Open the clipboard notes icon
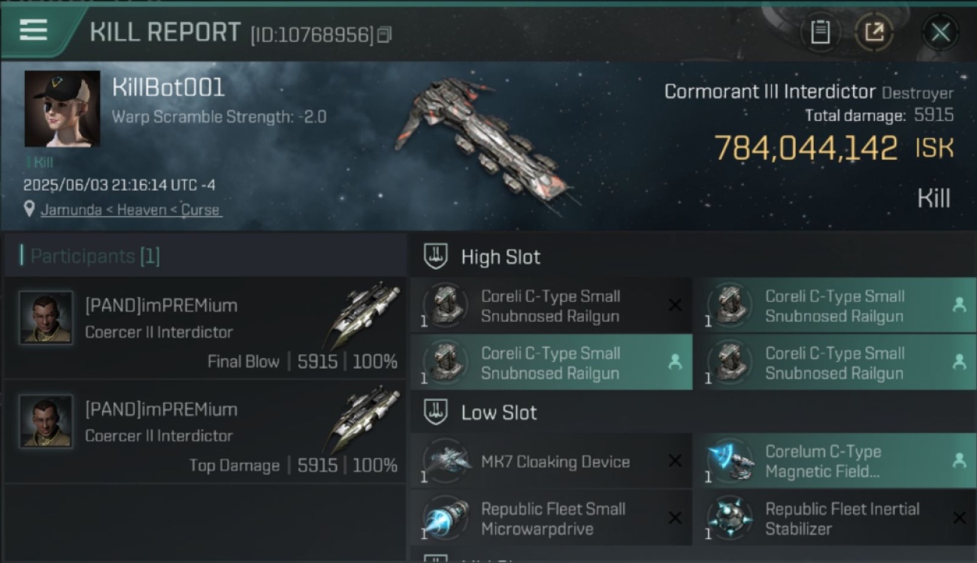Screen dimensions: 977x563 tap(820, 32)
